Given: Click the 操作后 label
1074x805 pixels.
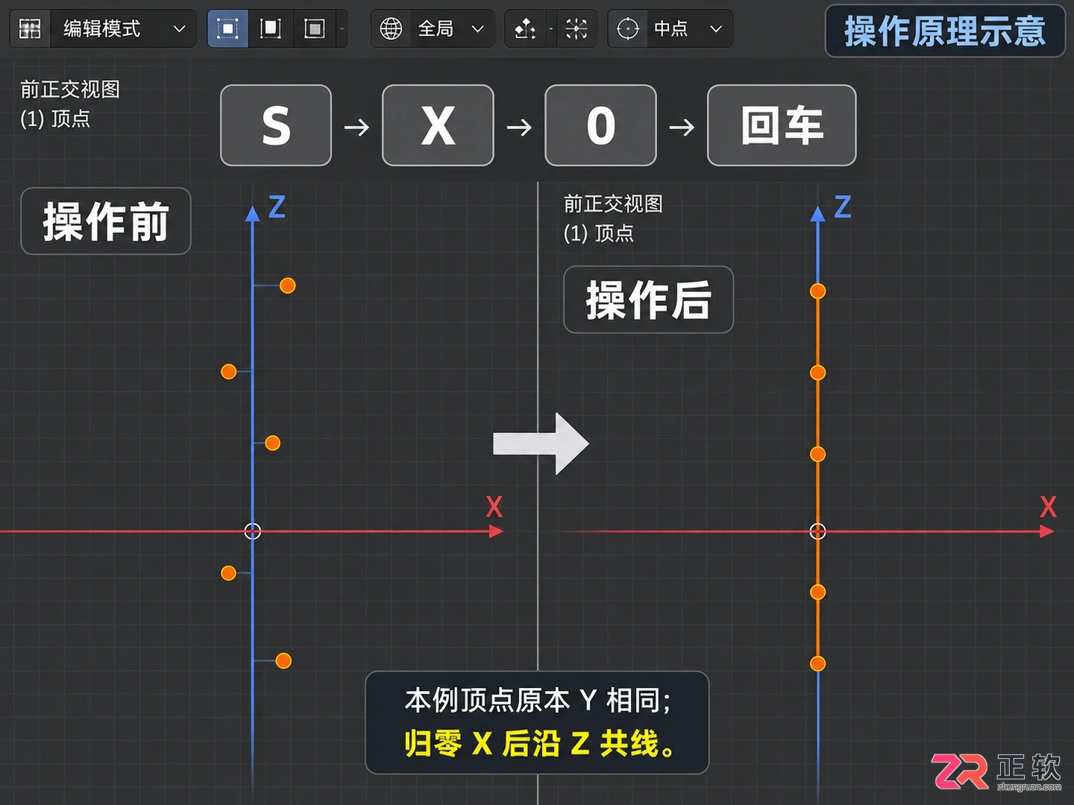Looking at the screenshot, I should 648,300.
